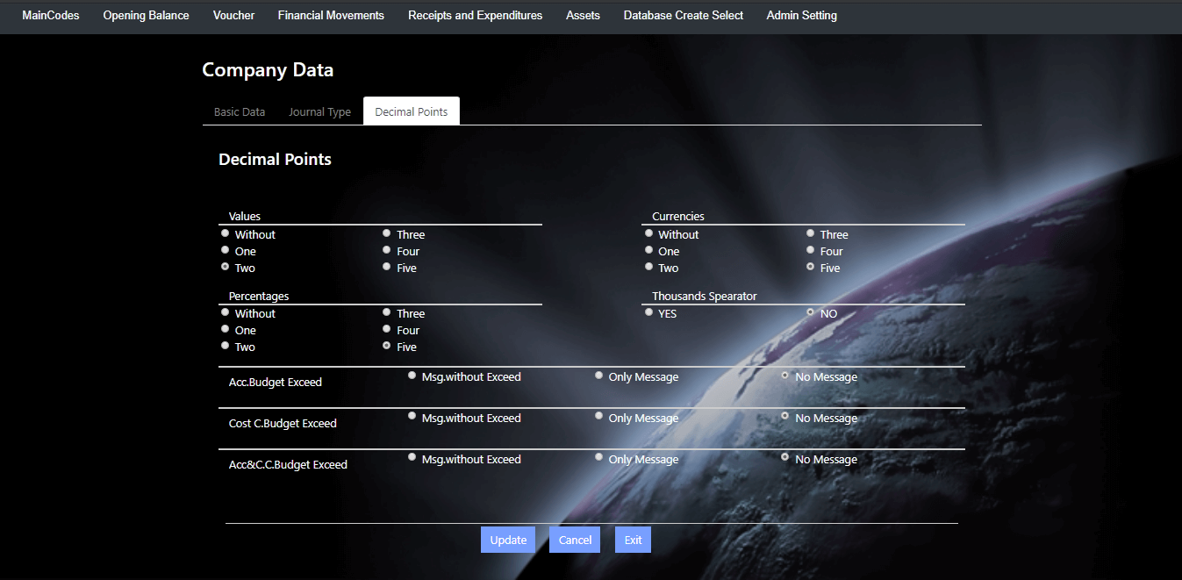
Task: Open the Voucher menu
Action: 233,15
